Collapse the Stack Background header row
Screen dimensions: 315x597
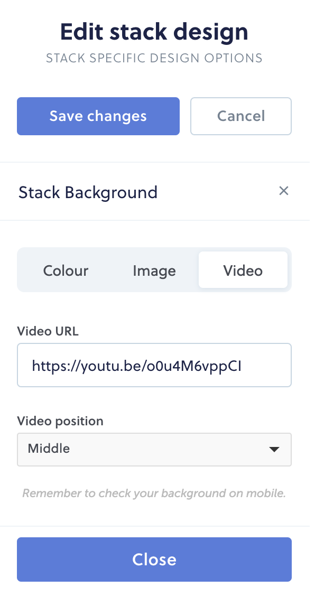pos(154,191)
